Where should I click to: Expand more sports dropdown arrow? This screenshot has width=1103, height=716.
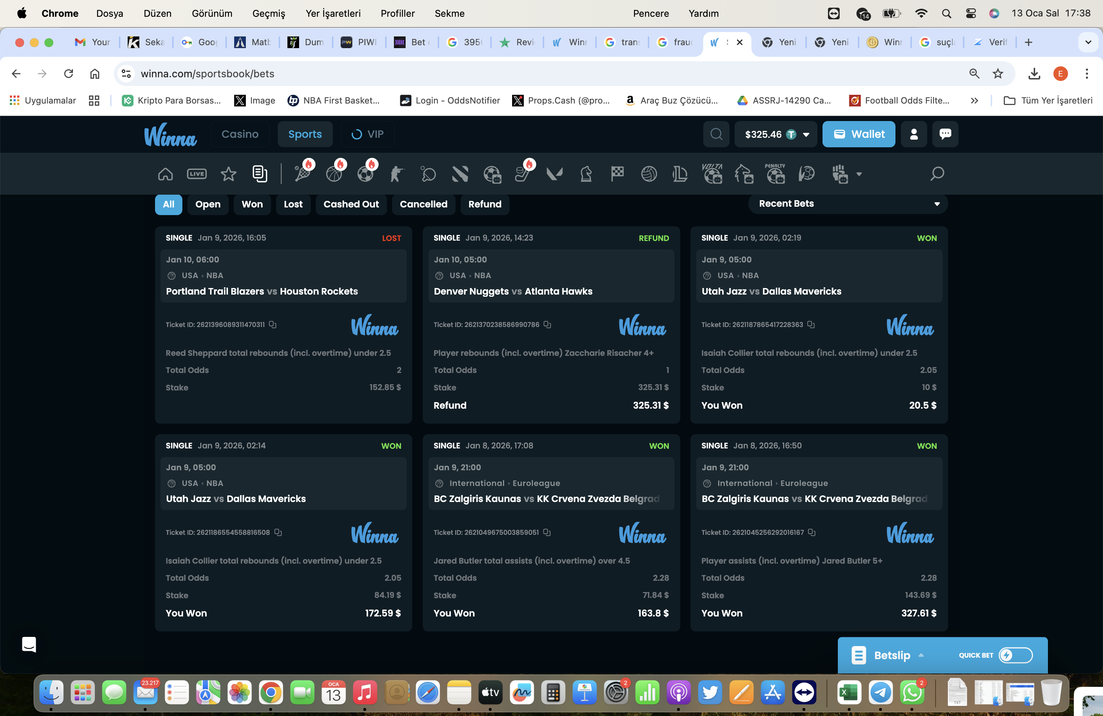(x=859, y=175)
